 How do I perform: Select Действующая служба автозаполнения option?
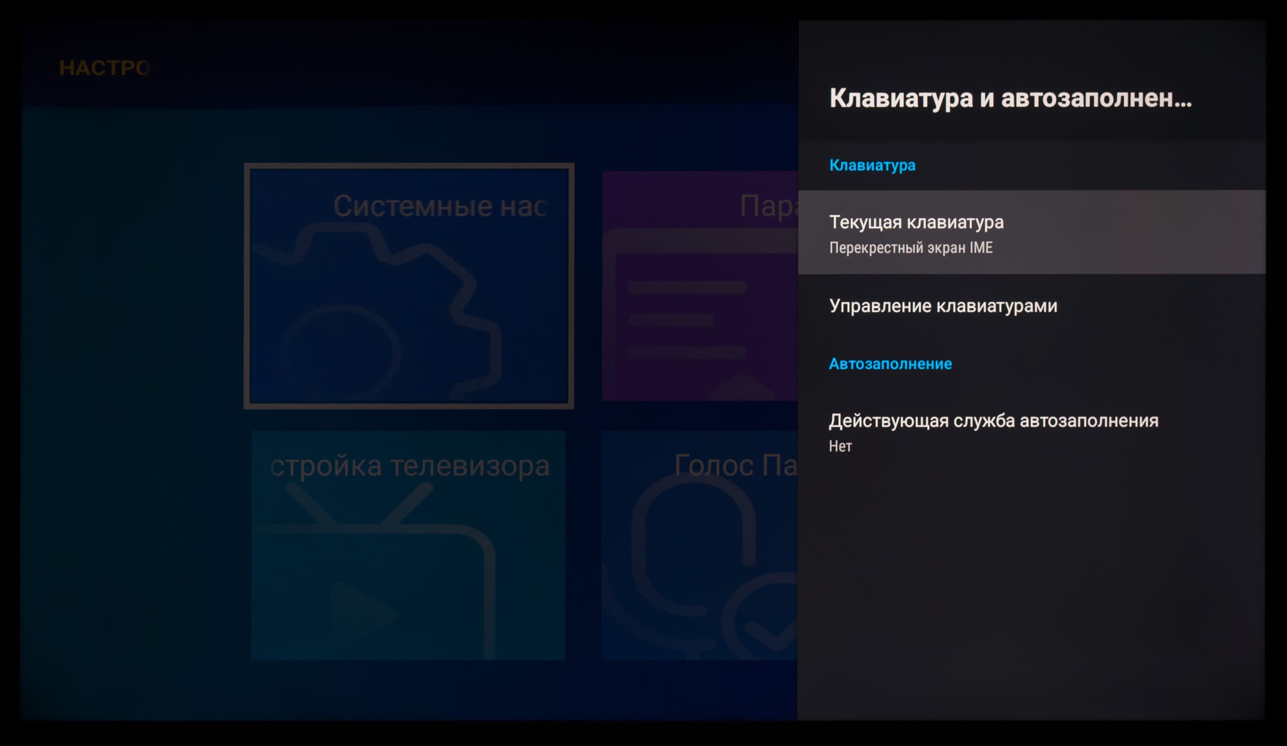click(x=993, y=421)
